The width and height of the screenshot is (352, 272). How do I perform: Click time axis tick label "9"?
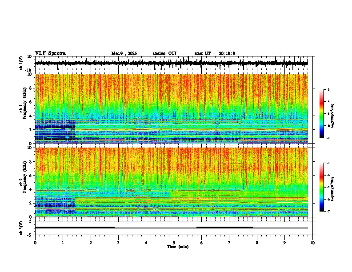[284, 243]
